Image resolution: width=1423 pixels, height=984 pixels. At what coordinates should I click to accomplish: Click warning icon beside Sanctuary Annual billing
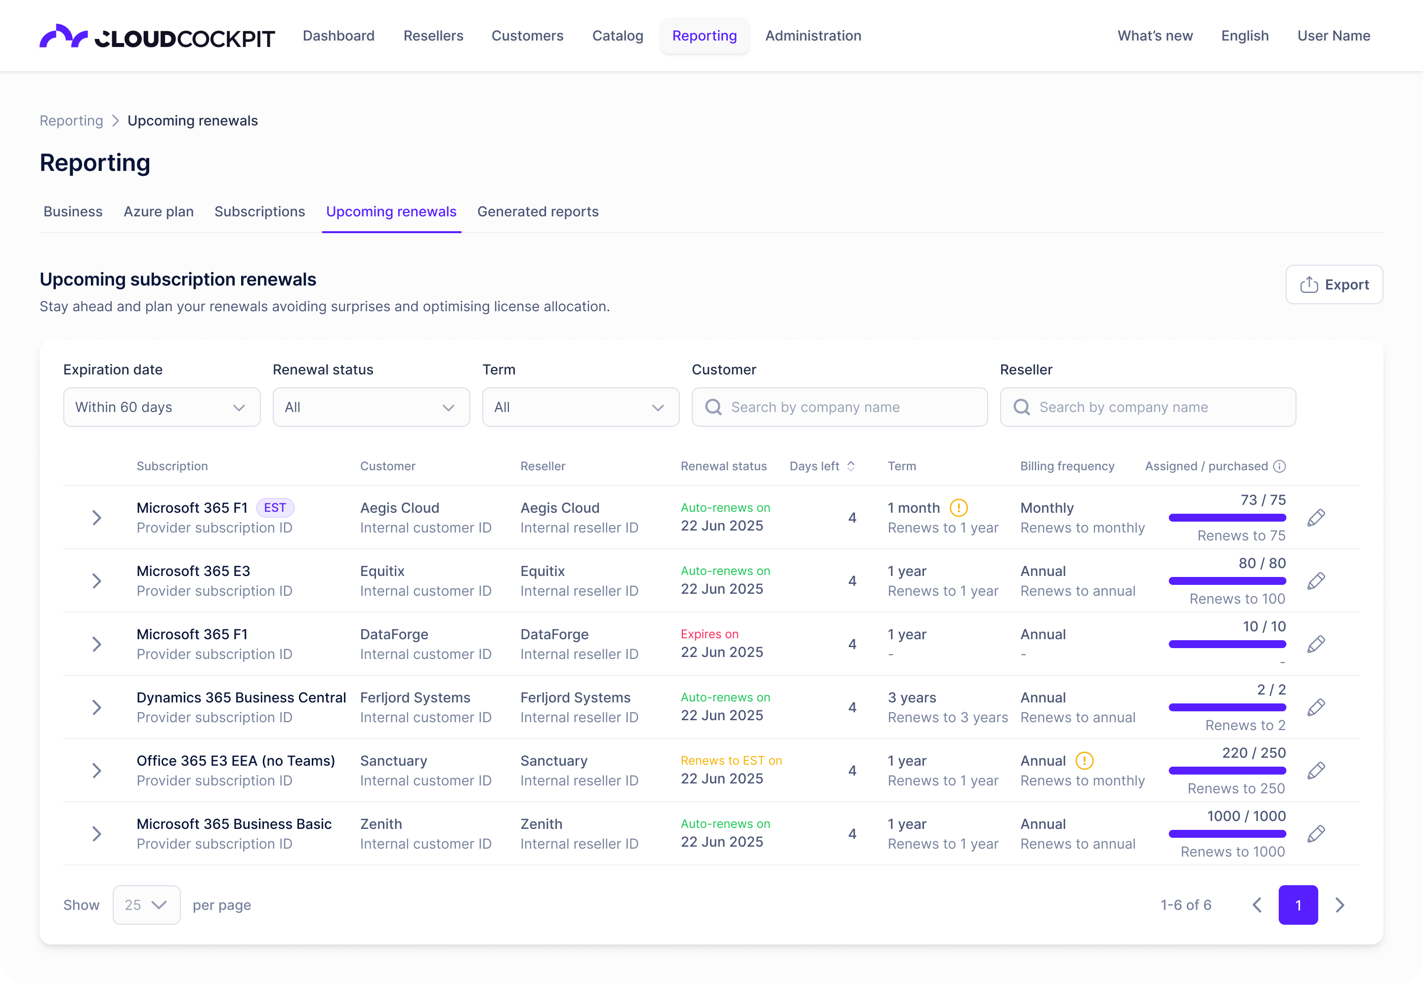[1084, 761]
